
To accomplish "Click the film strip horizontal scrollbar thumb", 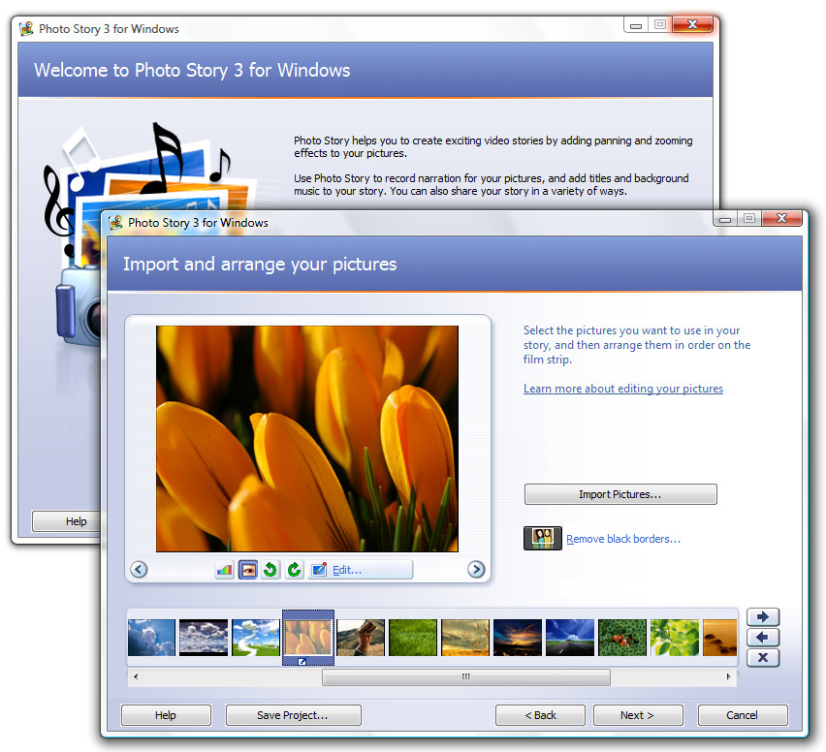I will [466, 677].
